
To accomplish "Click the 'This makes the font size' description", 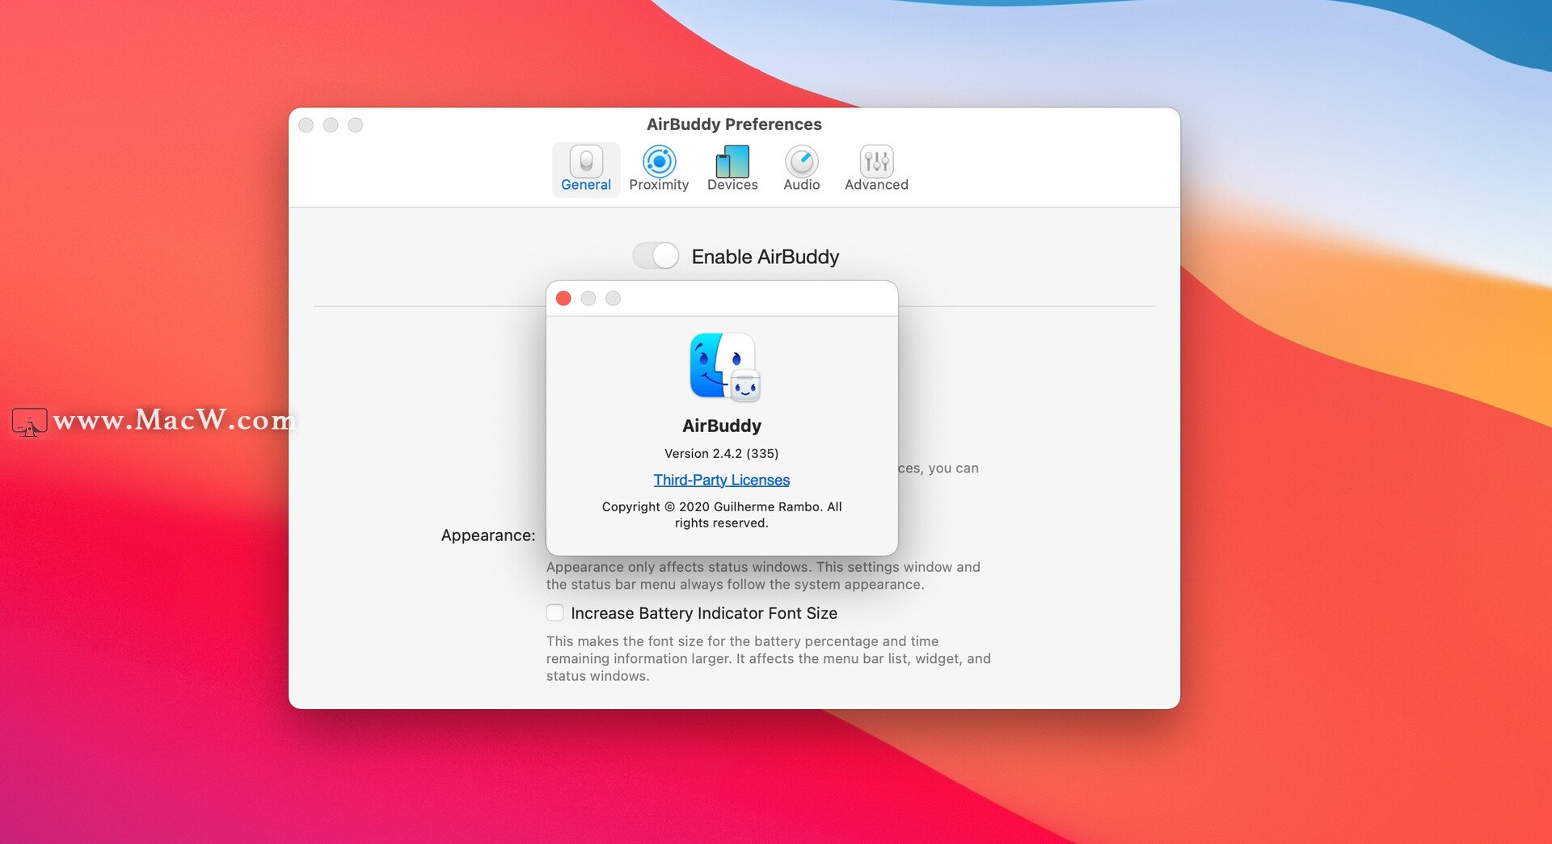I will [769, 658].
